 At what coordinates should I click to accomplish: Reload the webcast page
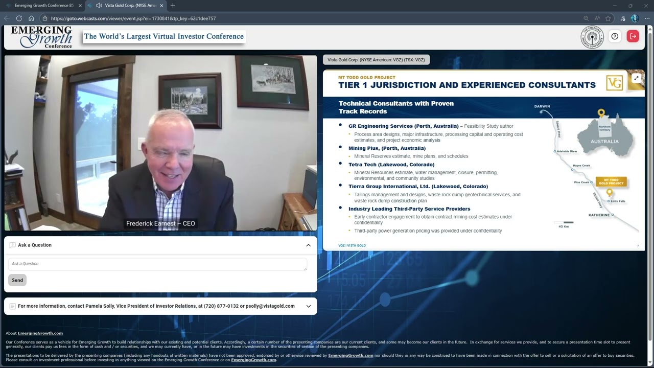click(19, 18)
